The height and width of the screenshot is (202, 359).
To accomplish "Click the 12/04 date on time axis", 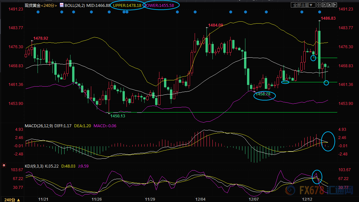I will pos(200,199).
